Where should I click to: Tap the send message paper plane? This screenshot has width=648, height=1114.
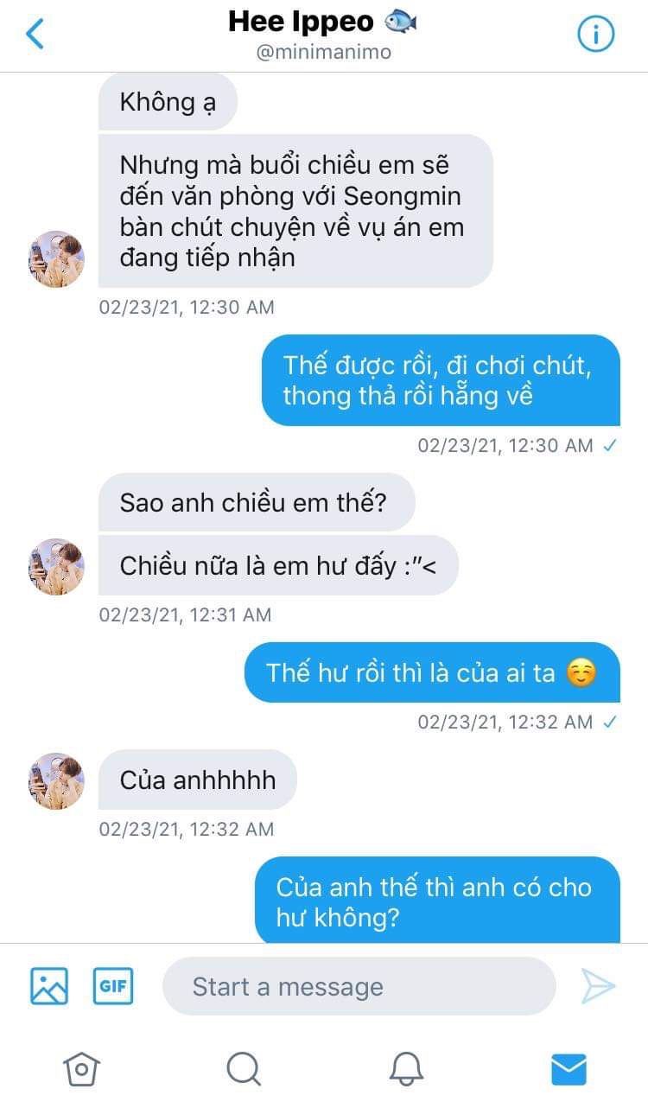click(x=598, y=986)
